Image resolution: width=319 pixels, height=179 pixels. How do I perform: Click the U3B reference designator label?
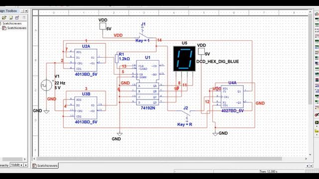click(86, 94)
